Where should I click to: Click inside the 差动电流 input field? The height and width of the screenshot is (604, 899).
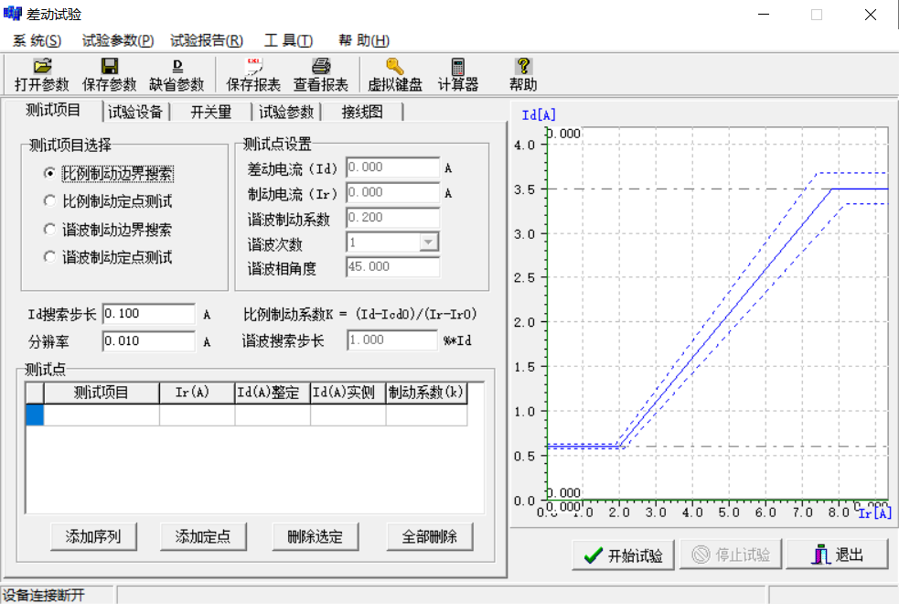(x=393, y=167)
